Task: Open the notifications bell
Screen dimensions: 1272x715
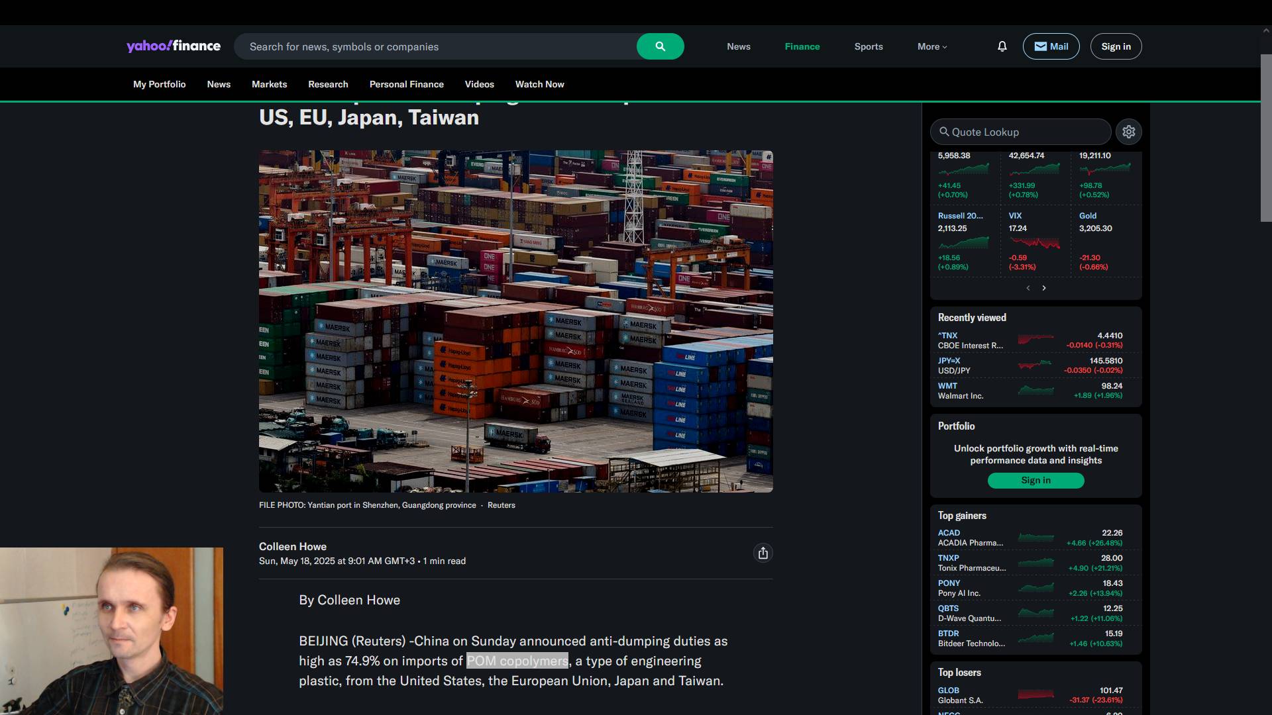Action: [x=1002, y=46]
